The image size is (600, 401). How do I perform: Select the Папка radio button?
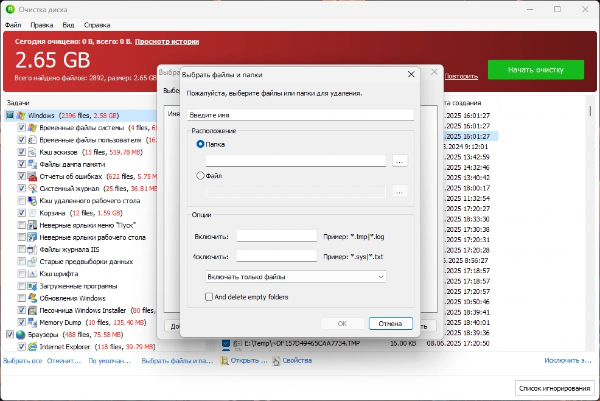200,144
